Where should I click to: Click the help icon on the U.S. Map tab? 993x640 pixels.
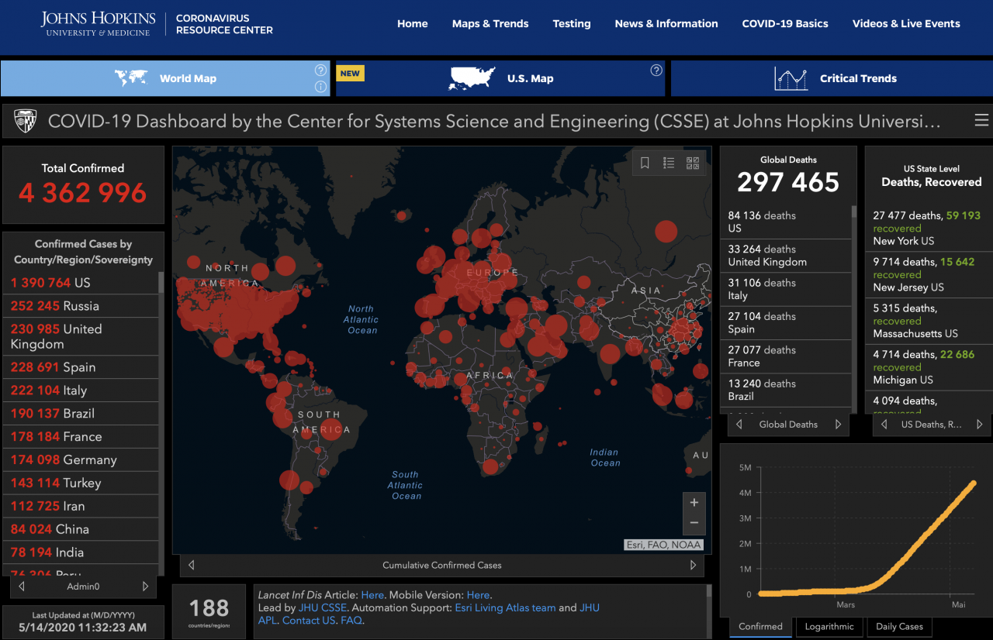[656, 70]
